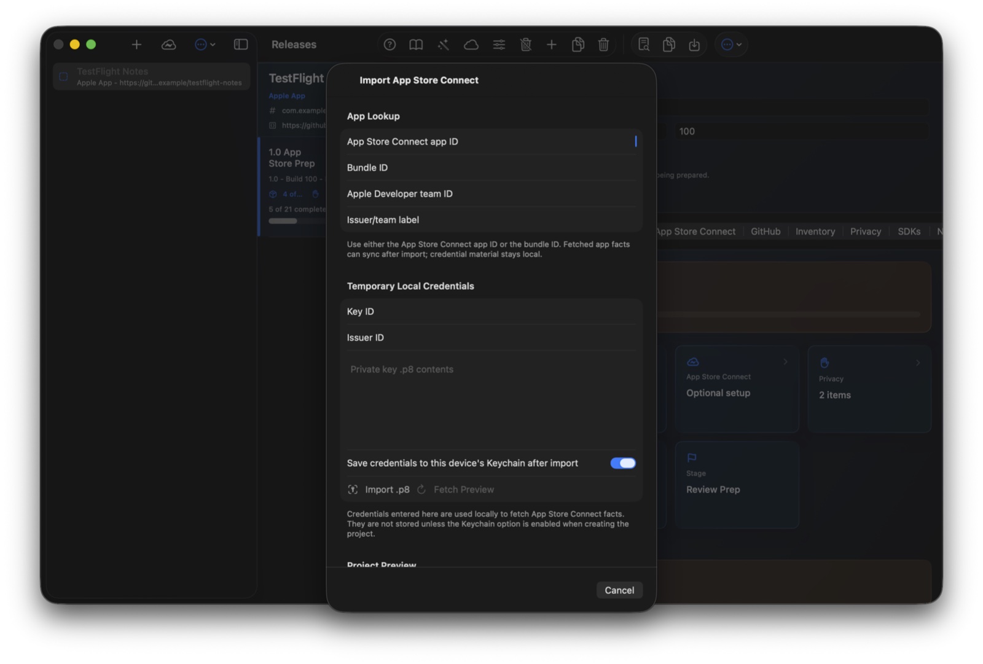Viewport: 983px width, 664px height.
Task: Click the cloud icon in the App Store Connect card
Action: pos(693,362)
